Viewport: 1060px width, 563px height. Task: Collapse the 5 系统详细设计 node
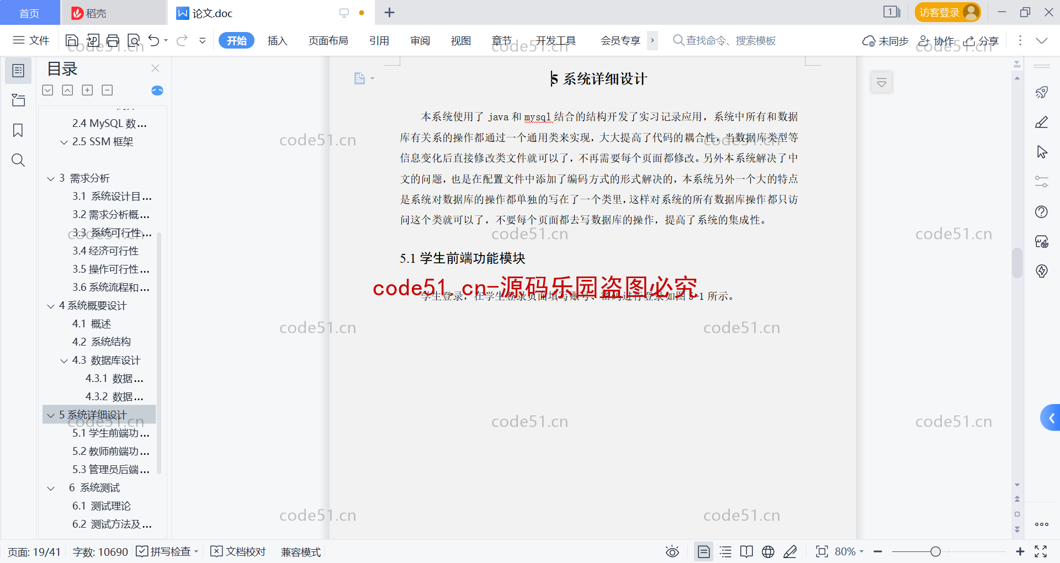pyautogui.click(x=51, y=415)
